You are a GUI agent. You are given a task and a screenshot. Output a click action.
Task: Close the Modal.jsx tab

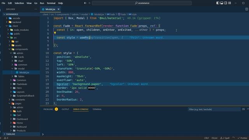click(58, 9)
